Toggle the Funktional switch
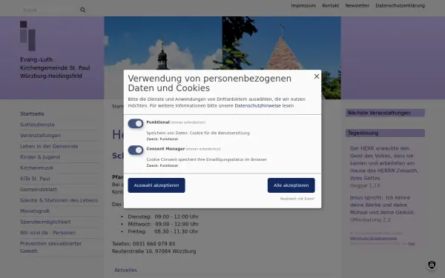445x278 pixels. click(x=136, y=123)
